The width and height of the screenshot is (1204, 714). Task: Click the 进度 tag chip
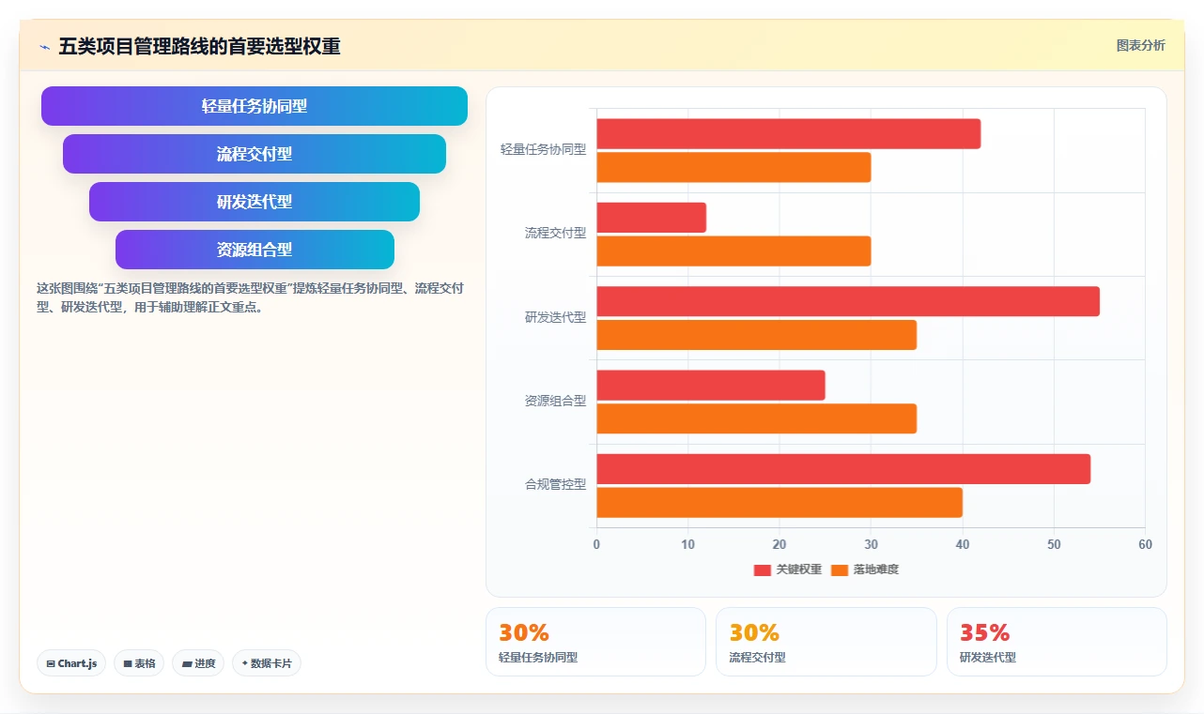[198, 663]
